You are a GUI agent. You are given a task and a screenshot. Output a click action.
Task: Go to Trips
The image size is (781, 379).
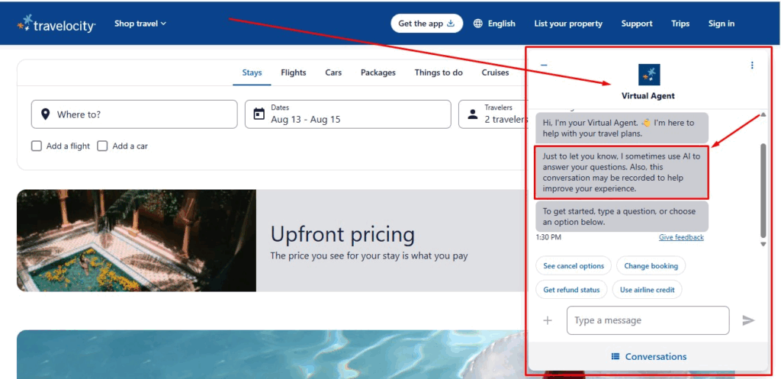pyautogui.click(x=680, y=24)
